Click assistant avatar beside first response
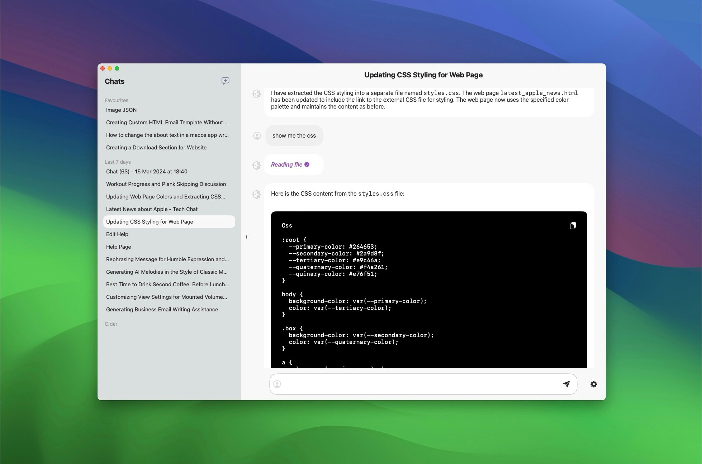Viewport: 702px width, 464px height. click(x=257, y=94)
